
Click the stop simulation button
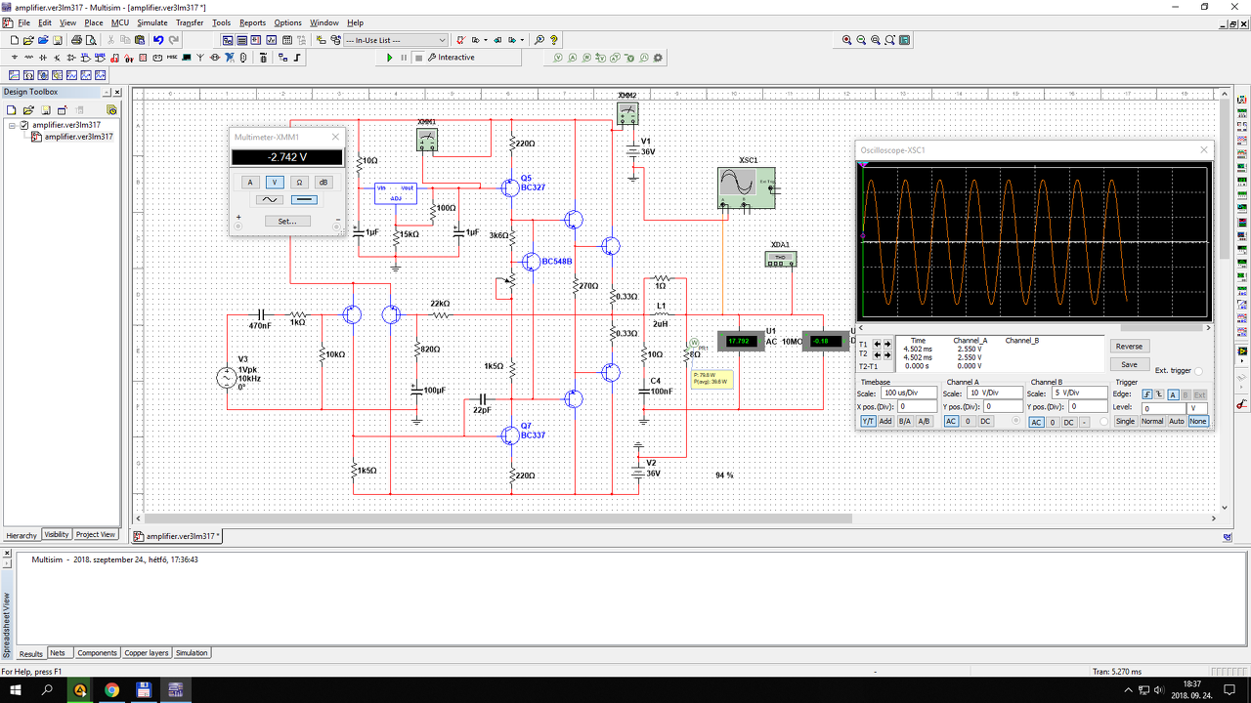point(418,58)
